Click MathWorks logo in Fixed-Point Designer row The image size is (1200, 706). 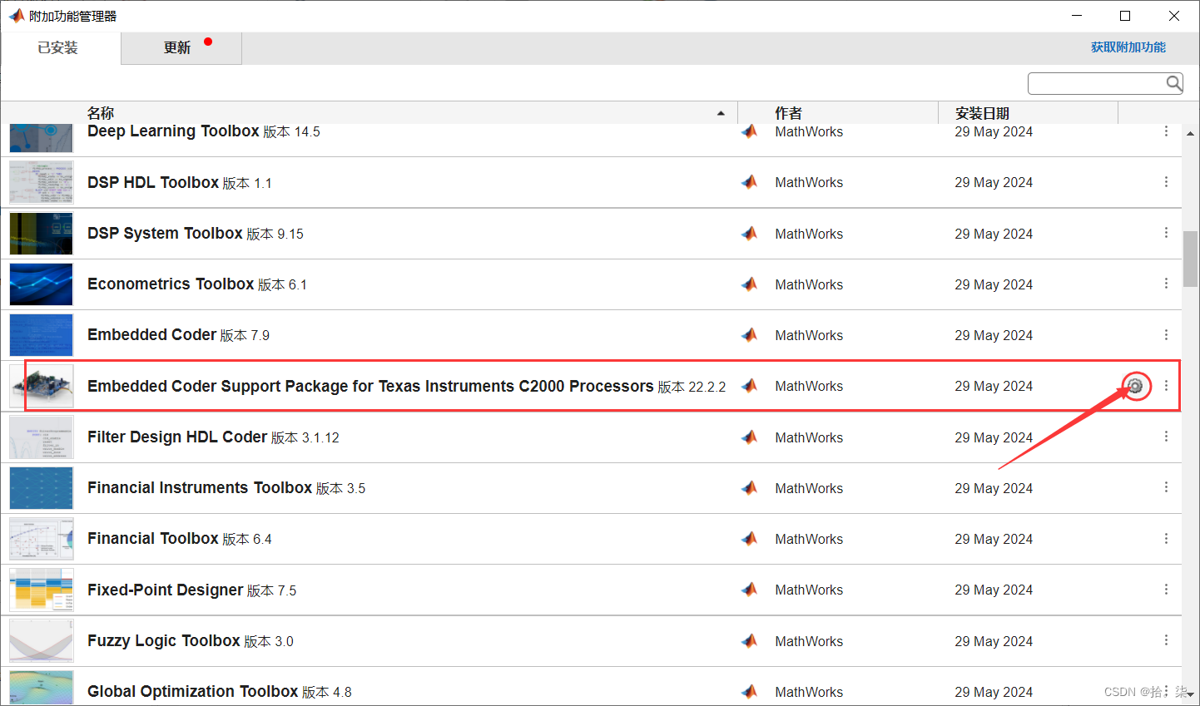pos(750,590)
